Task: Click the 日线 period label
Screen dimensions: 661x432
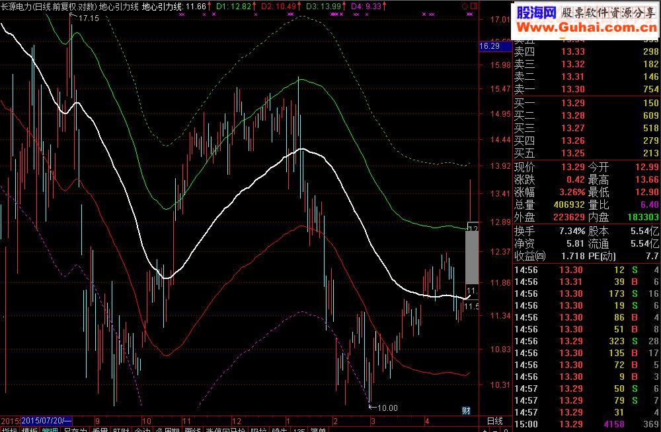Action: tap(495, 421)
